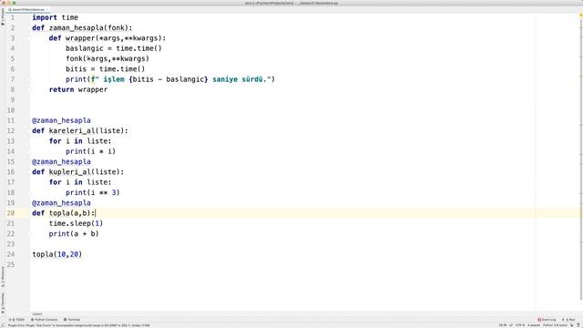583x328 pixels.
Task: Click the Plugin Error status message
Action: 79,325
